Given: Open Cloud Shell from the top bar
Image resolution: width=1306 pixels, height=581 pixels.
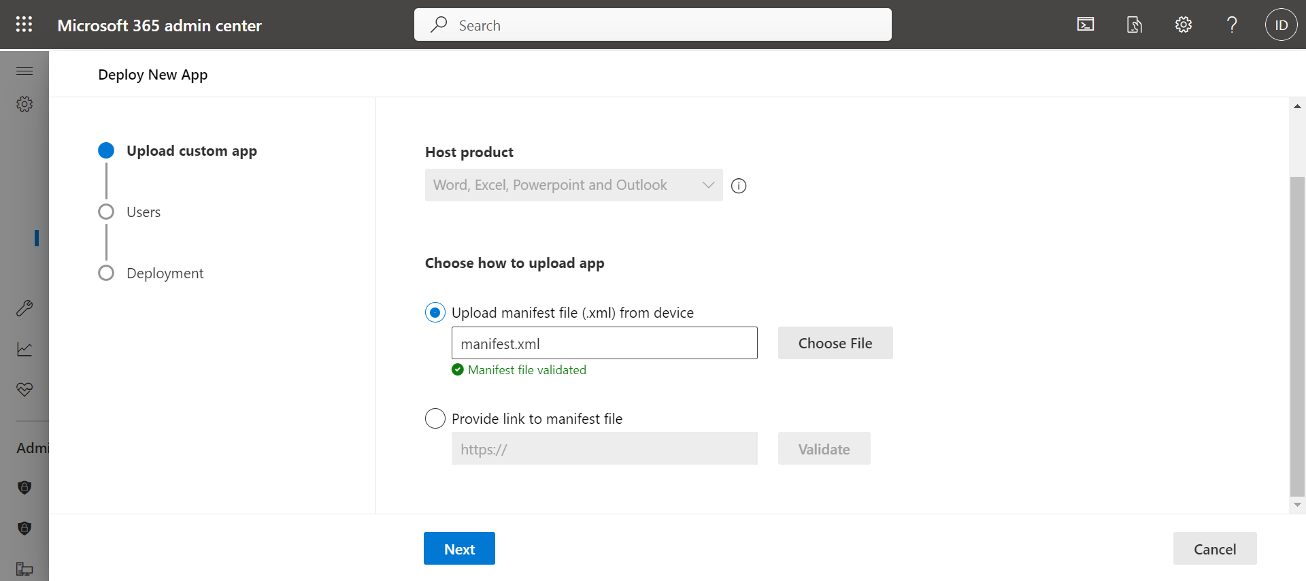Looking at the screenshot, I should tap(1086, 25).
